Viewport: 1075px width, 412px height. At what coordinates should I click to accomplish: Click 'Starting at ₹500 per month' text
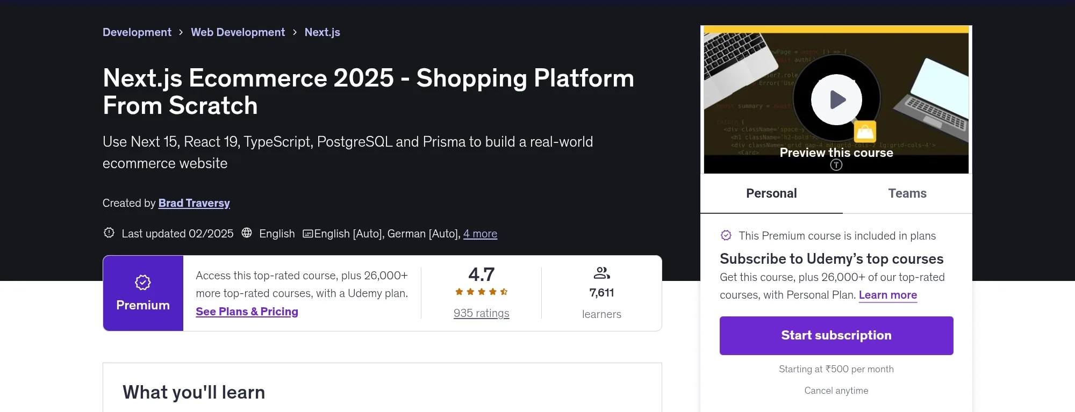[x=836, y=369]
